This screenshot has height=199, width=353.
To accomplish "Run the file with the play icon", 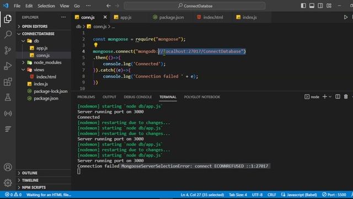I will click(346, 17).
